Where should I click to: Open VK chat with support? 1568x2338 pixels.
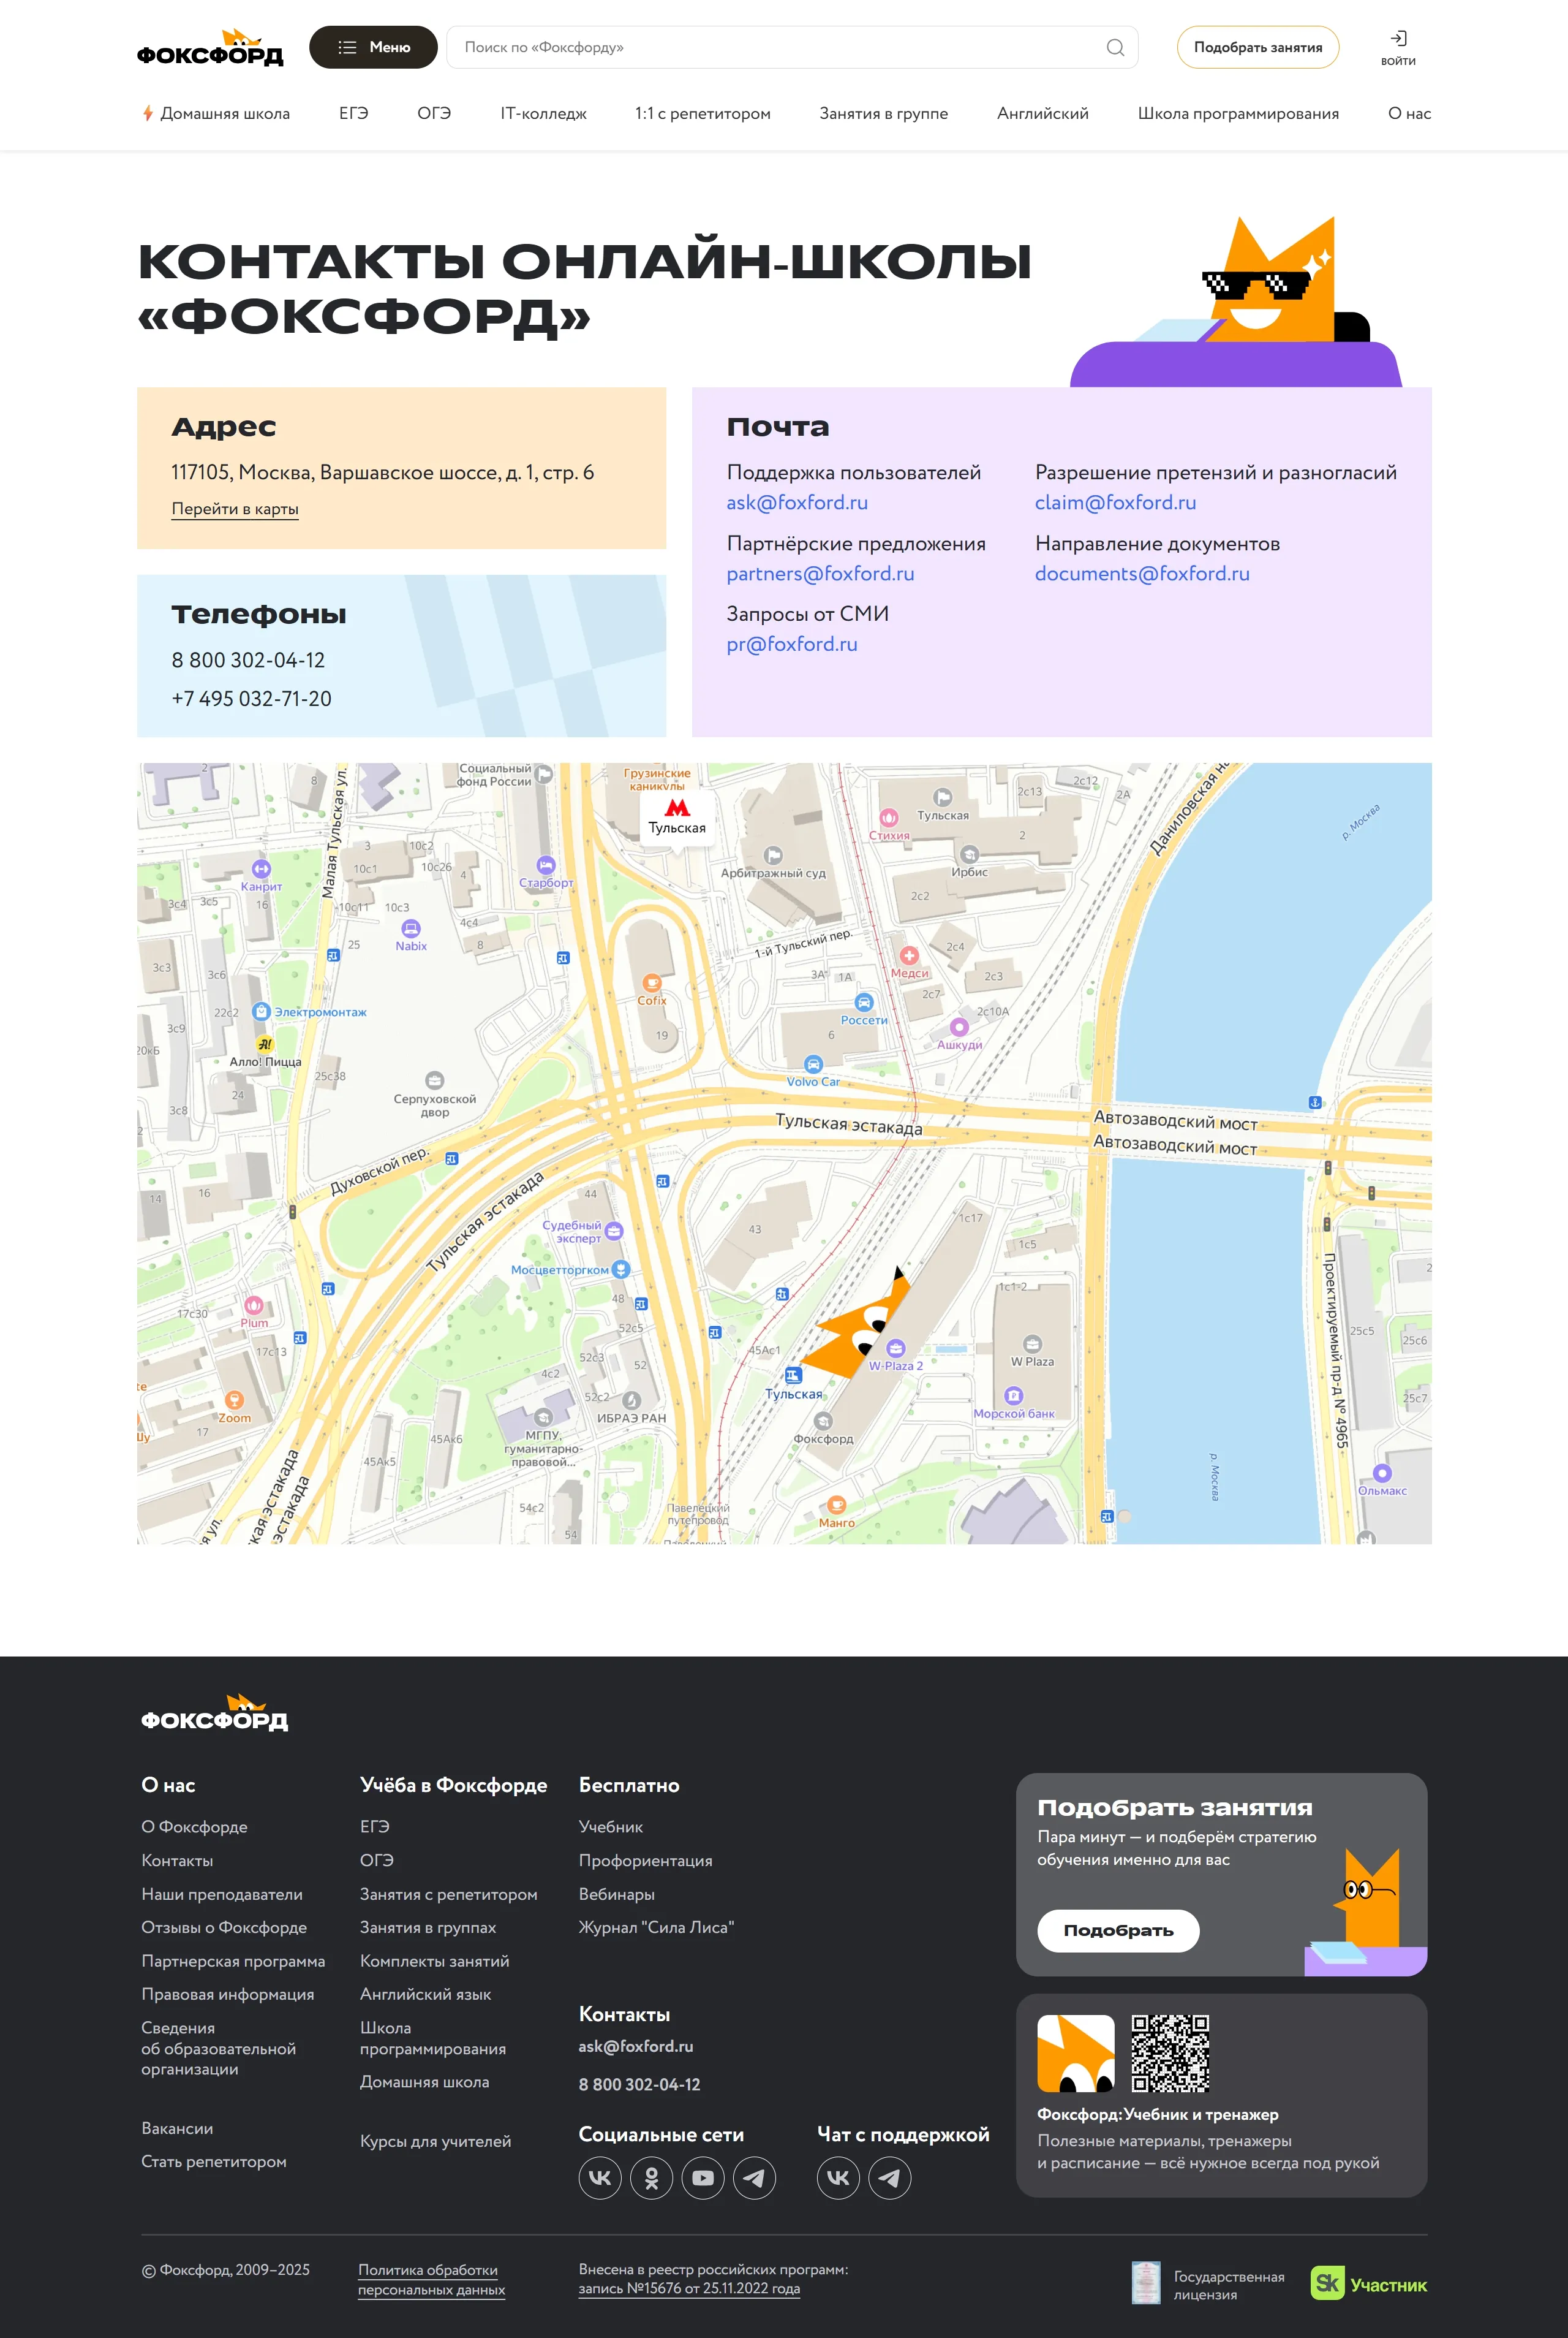(838, 2177)
